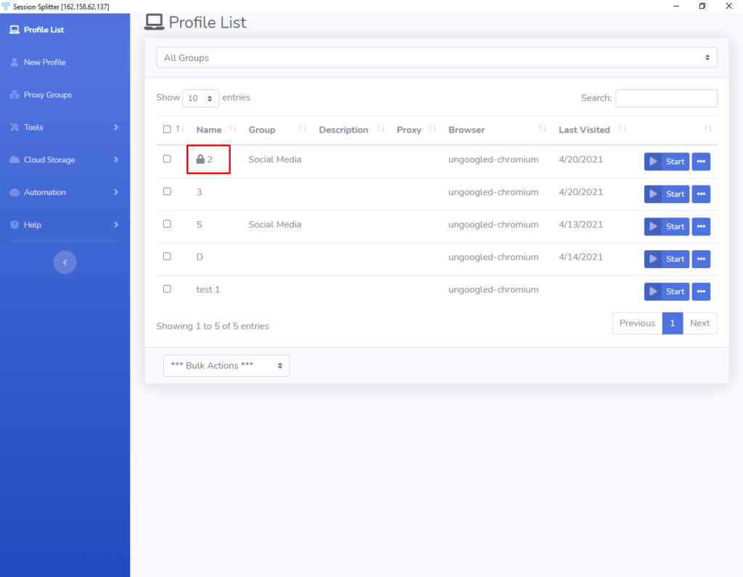Go to the Next page

699,323
